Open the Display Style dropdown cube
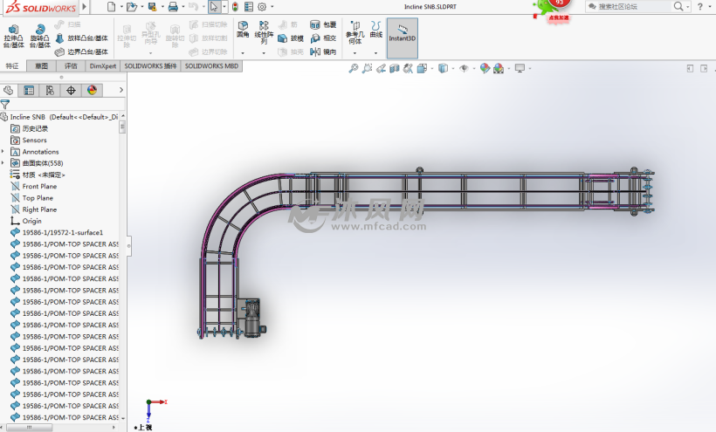 coord(443,68)
